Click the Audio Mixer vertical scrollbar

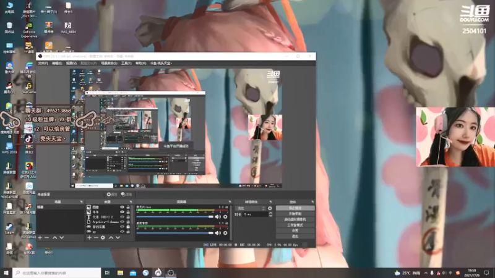click(x=231, y=222)
